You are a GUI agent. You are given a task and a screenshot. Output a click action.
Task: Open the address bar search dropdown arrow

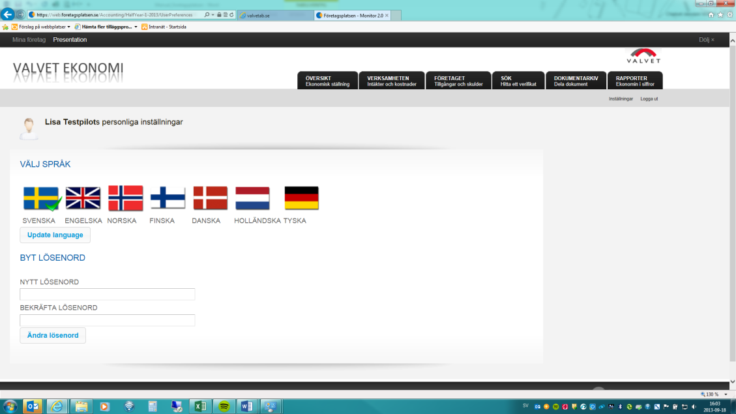(213, 15)
